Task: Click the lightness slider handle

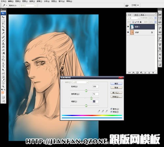Action: tap(86, 106)
